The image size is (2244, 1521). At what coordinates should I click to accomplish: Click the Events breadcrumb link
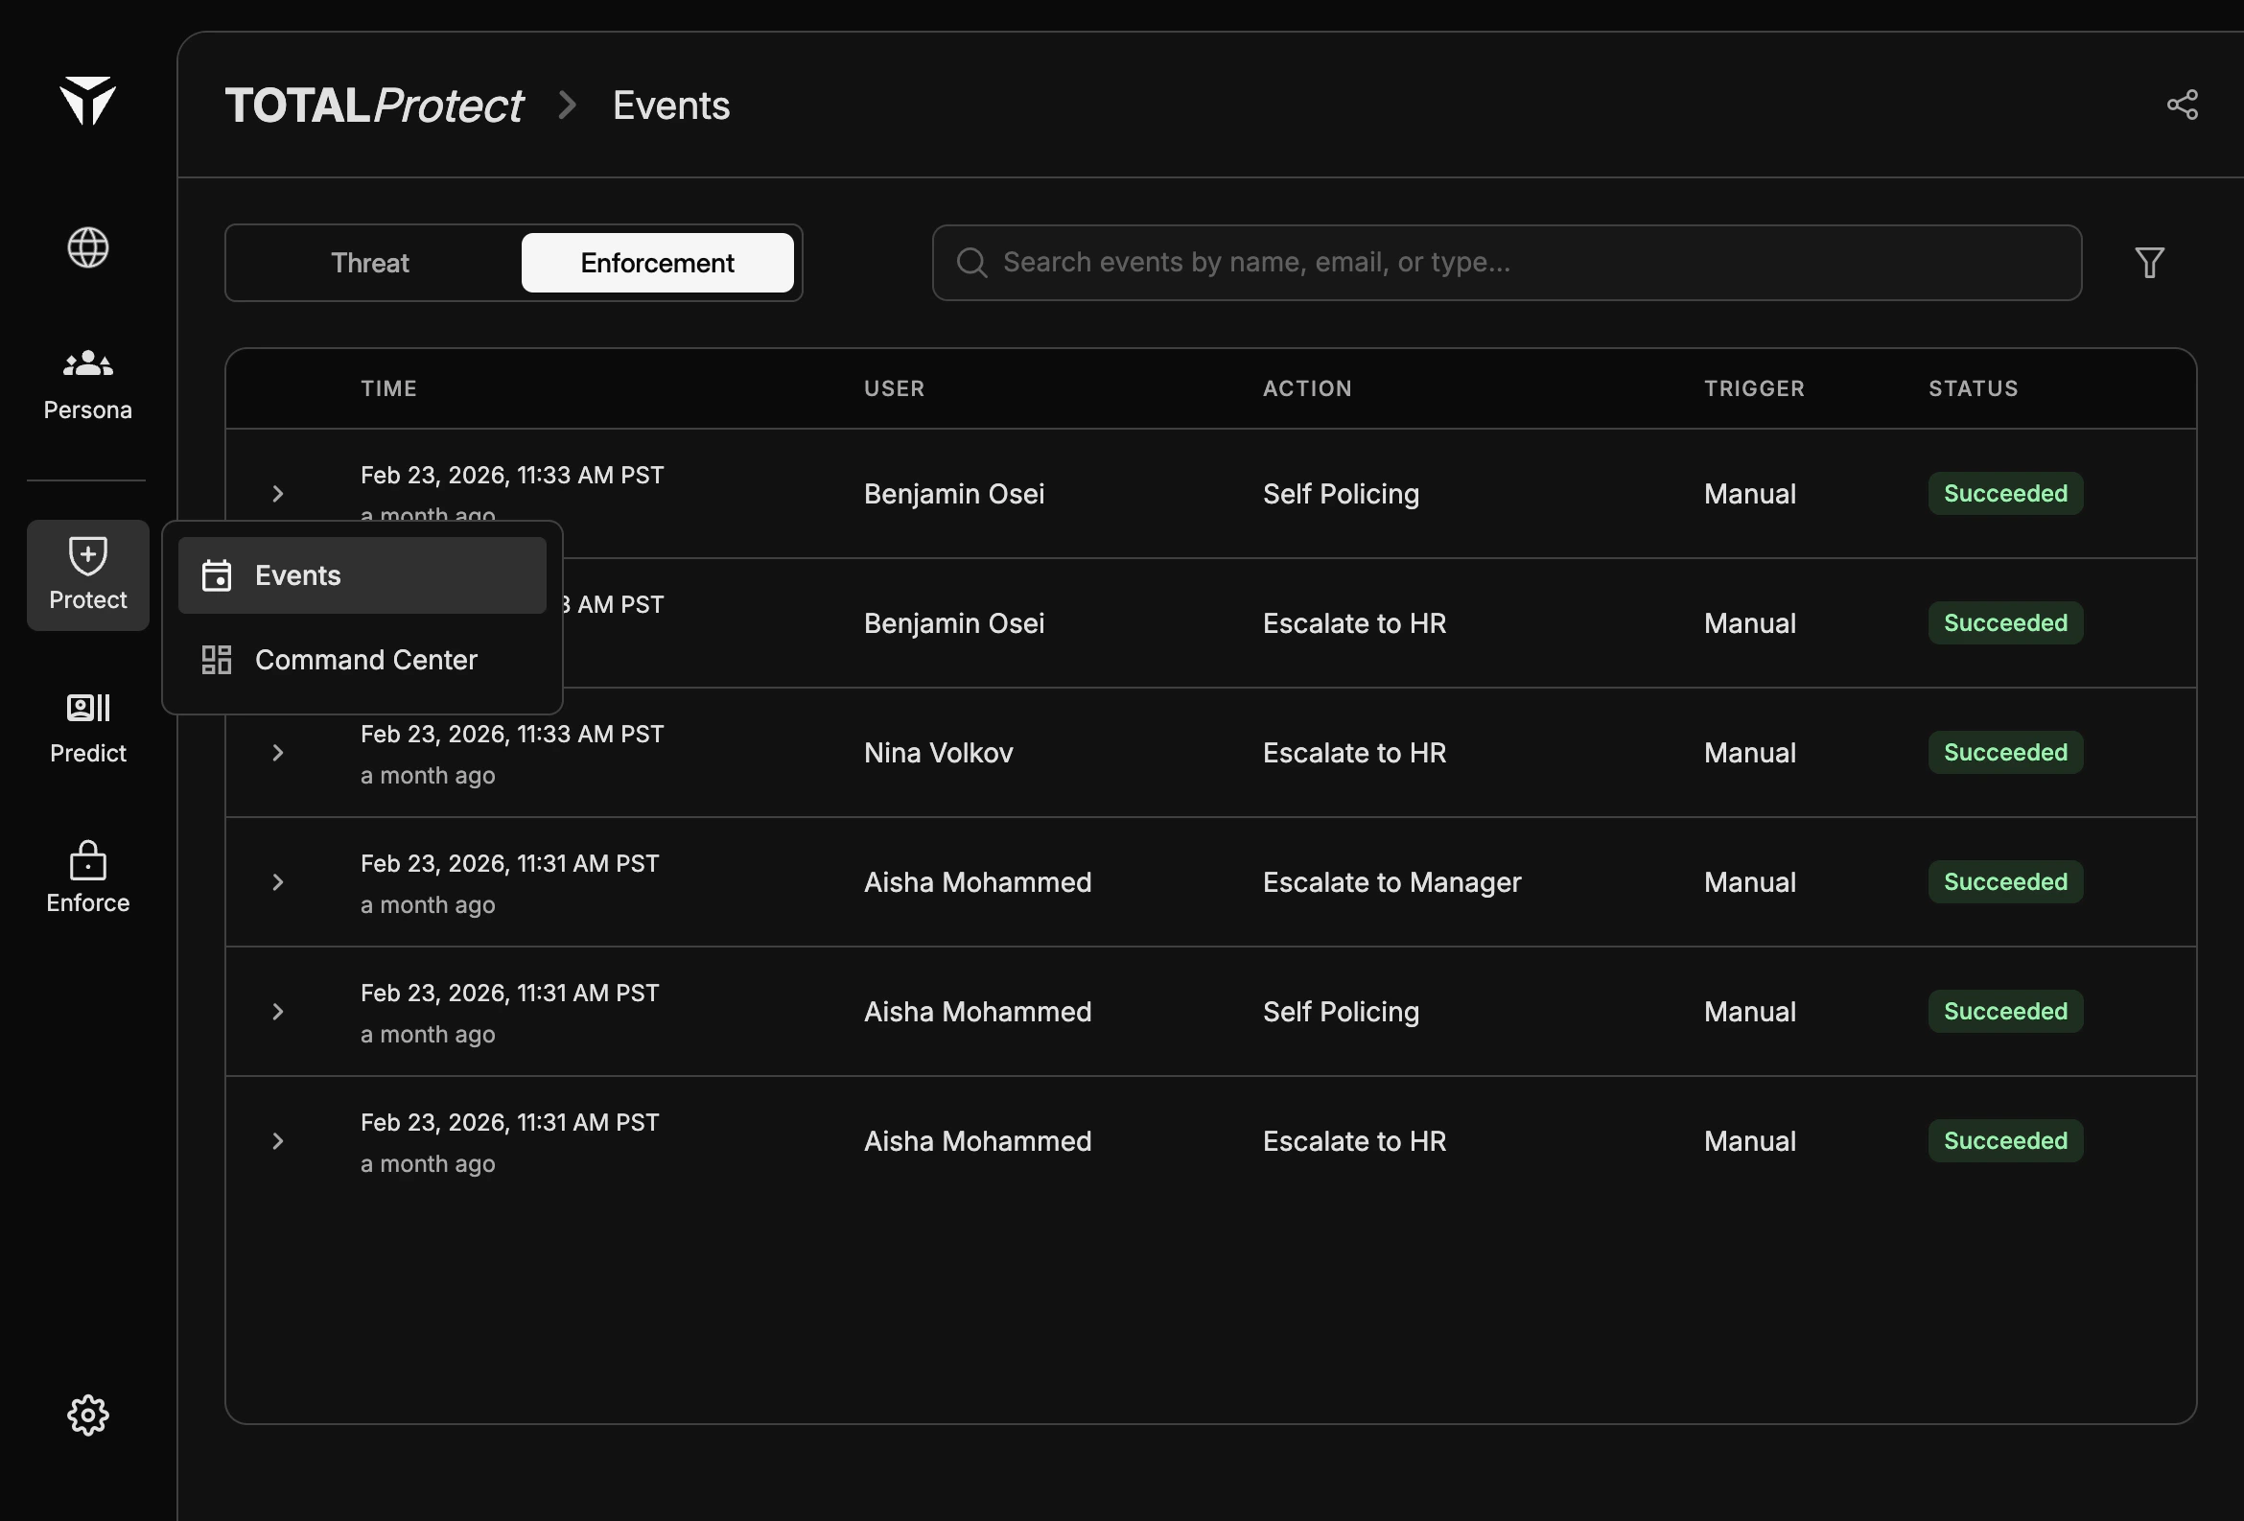[670, 105]
